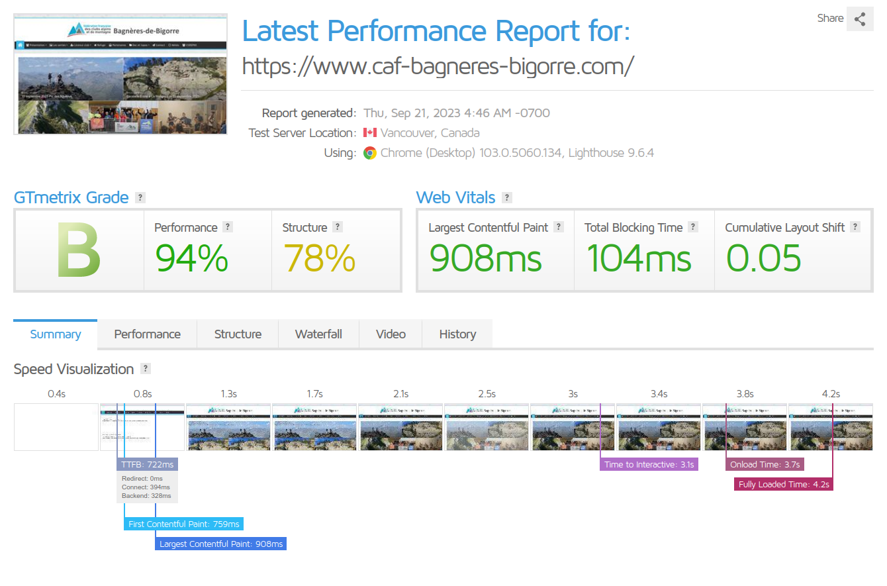The width and height of the screenshot is (887, 586).
Task: Click help icon beside Web Vitals heading
Action: tap(506, 197)
